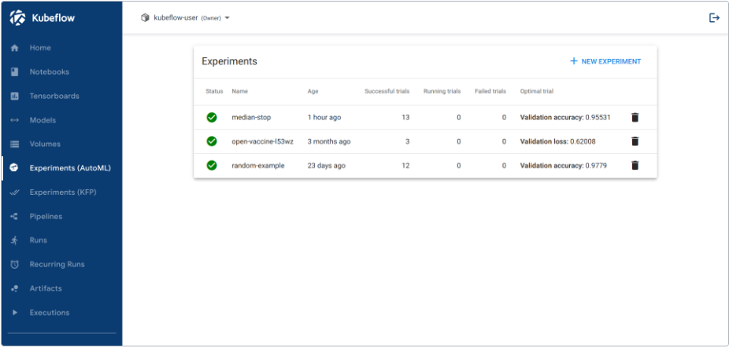Click the Recurring Runs alarm clock icon
The height and width of the screenshot is (348, 729).
coord(14,265)
